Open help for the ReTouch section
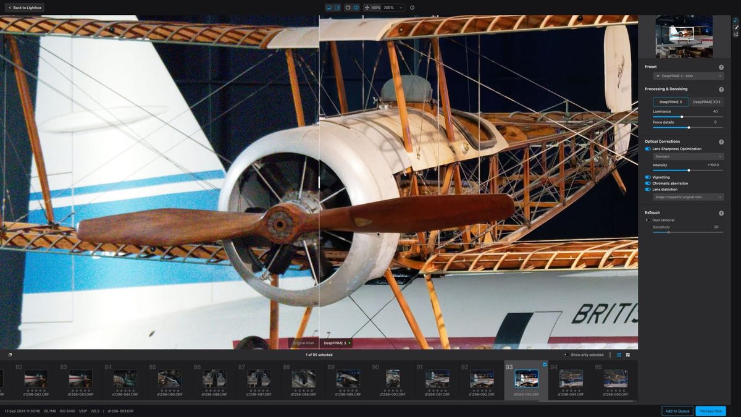Screen dimensions: 741x417 pos(721,213)
